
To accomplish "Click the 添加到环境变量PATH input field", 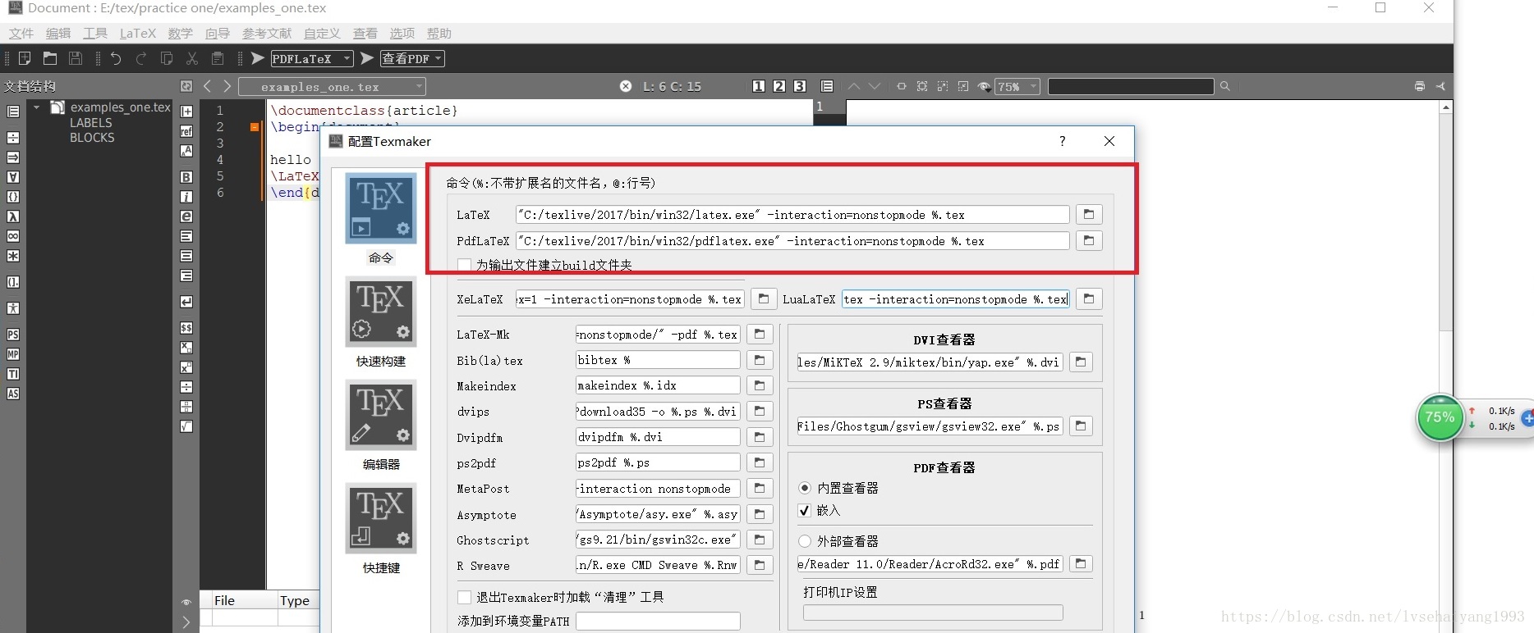I will coord(658,622).
